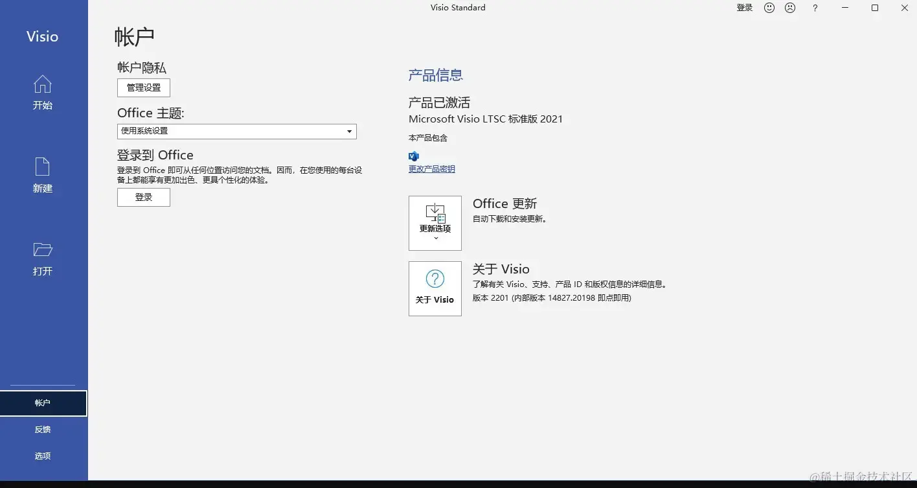Screen dimensions: 917x488
Task: Click the 新建 new document icon
Action: [x=43, y=167]
